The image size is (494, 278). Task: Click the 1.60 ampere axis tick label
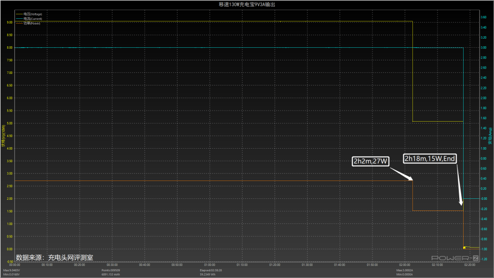[x=483, y=118]
